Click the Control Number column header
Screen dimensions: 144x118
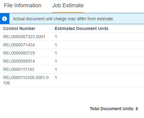click(19, 29)
